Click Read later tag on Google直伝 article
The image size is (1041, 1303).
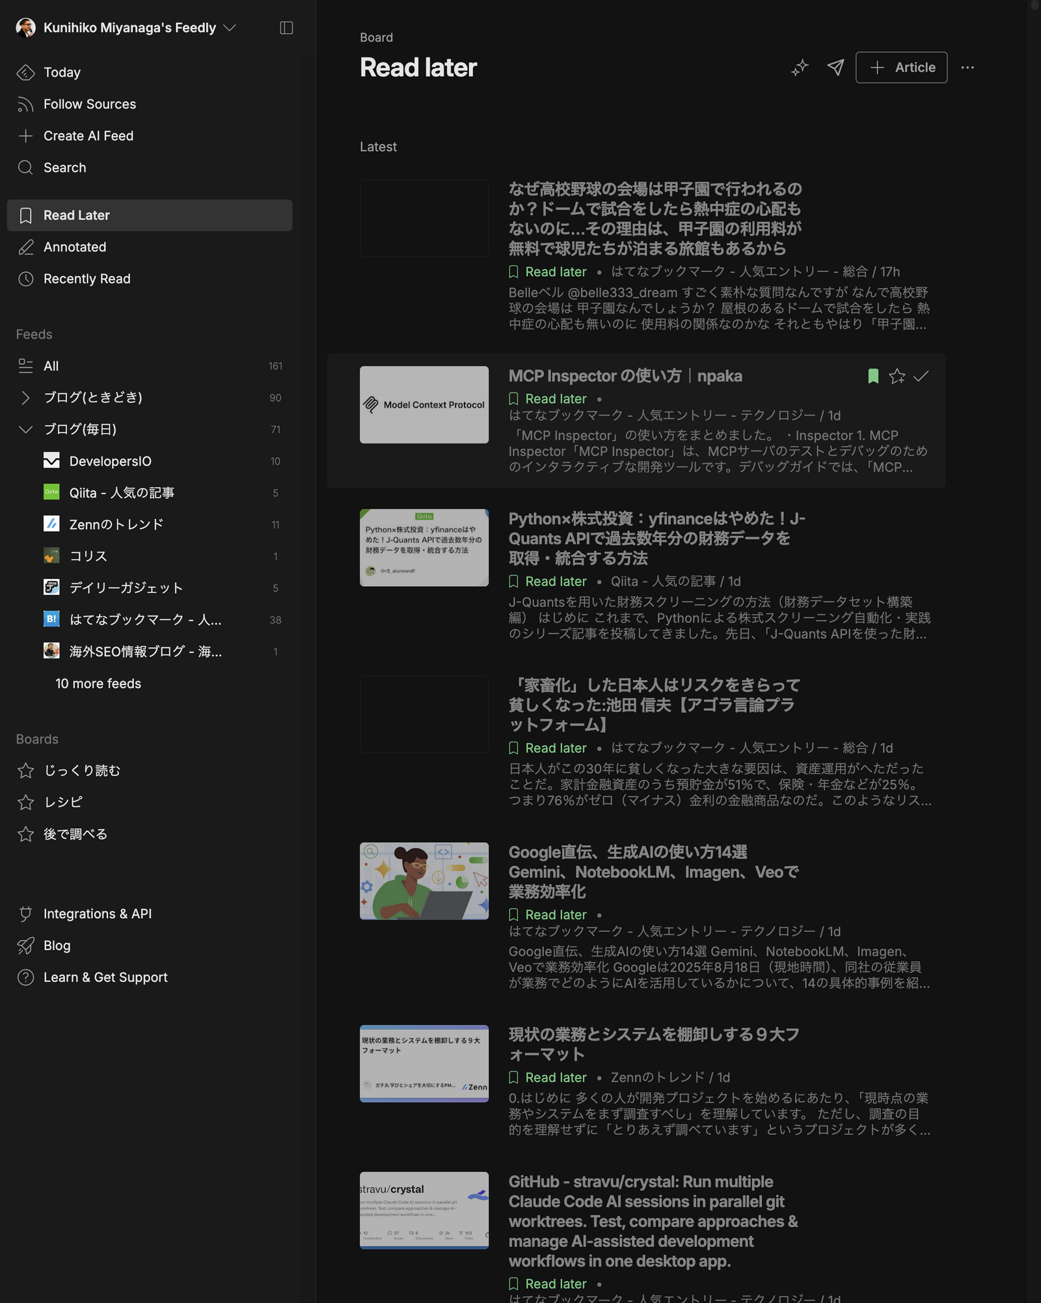[548, 914]
